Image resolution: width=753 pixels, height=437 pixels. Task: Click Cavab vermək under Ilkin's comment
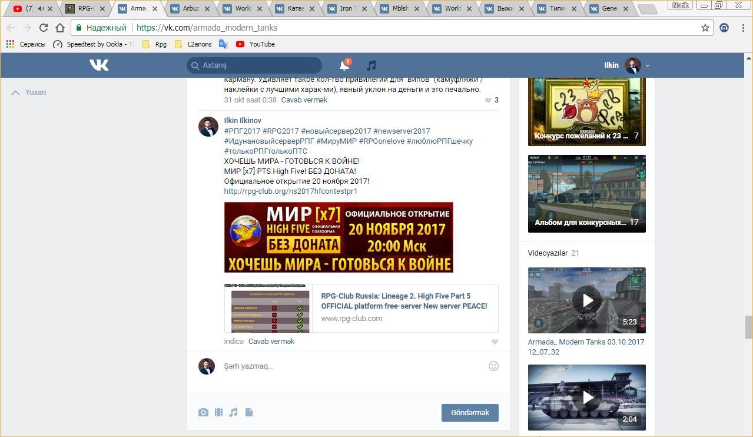(271, 342)
